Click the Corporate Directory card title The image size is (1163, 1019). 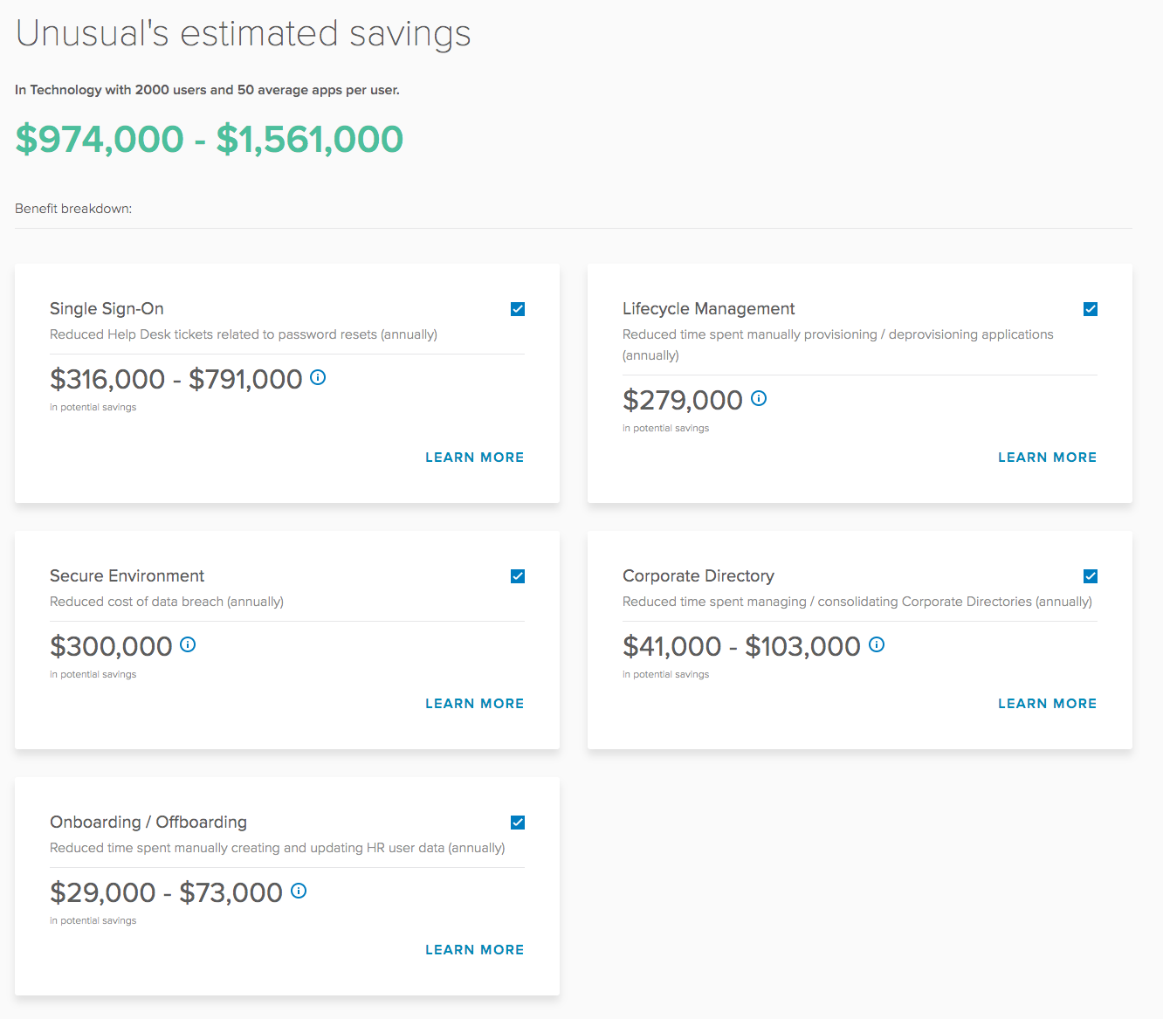[x=698, y=576]
